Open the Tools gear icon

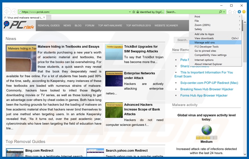tap(239, 12)
